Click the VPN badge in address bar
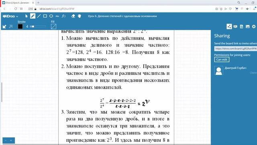Screen dimensions: 257x145 (x=31, y=9)
